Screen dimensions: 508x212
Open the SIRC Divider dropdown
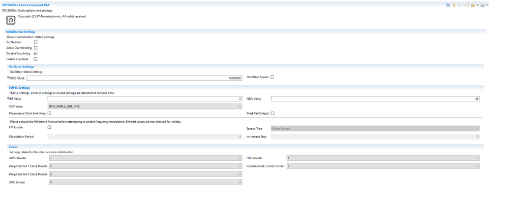145,182
